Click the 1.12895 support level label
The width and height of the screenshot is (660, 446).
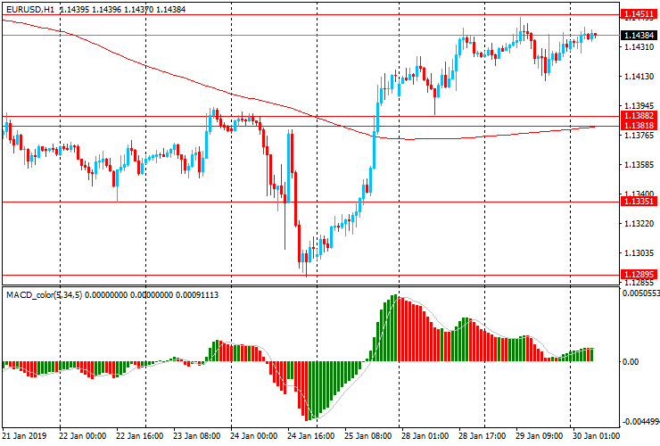point(639,275)
